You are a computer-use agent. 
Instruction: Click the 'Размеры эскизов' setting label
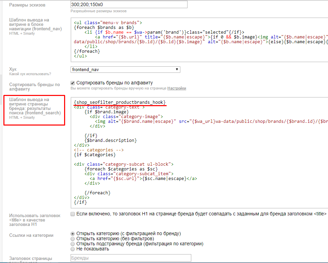27,5
